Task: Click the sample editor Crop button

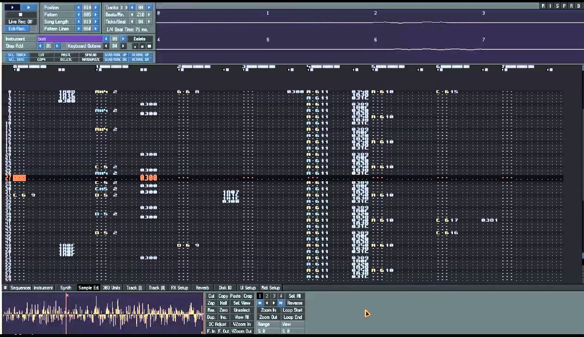Action: 248,296
